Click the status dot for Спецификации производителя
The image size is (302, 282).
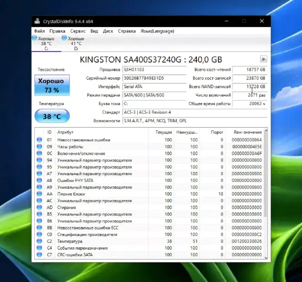pyautogui.click(x=39, y=234)
